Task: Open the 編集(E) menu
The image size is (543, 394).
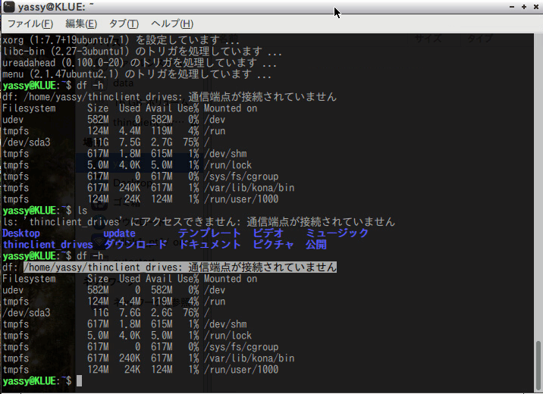Action: click(x=81, y=24)
